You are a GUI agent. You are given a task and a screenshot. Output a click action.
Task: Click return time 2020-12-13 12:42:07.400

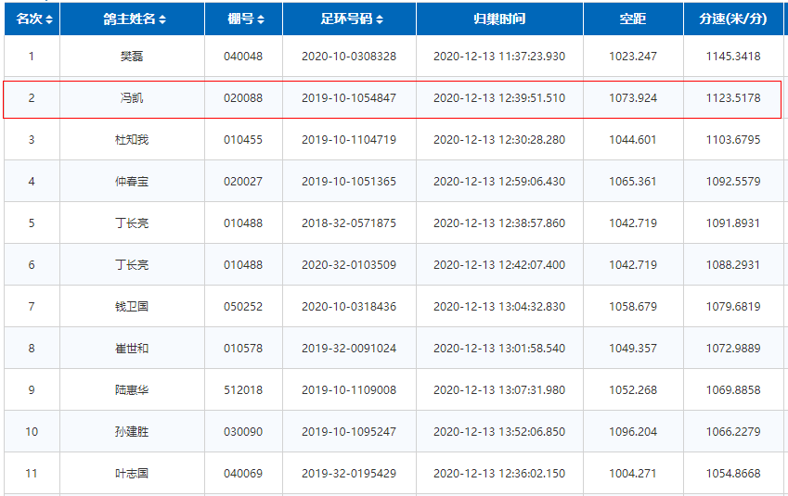coord(499,264)
